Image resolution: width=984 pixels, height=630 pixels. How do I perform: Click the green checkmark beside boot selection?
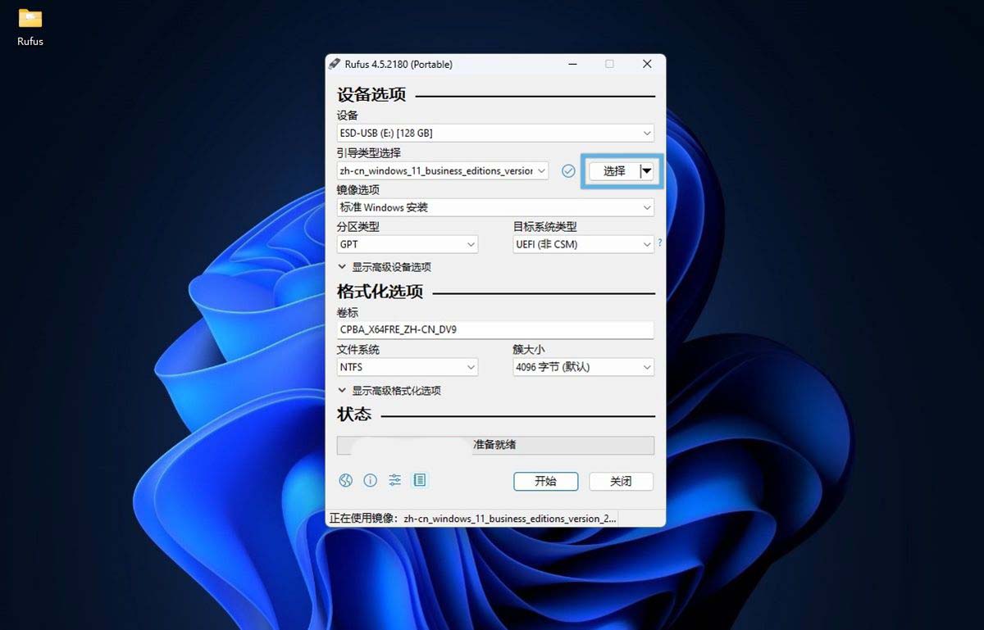pyautogui.click(x=568, y=170)
